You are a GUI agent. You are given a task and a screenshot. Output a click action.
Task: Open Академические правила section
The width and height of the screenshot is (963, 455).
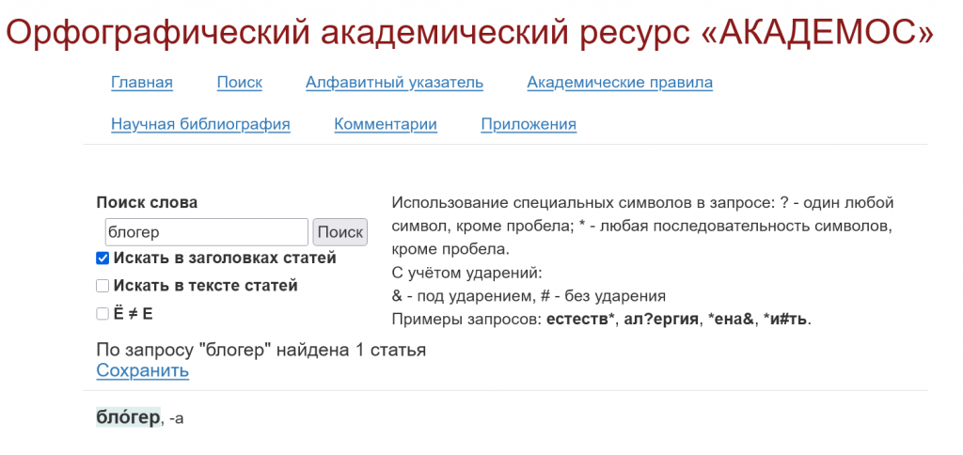coord(619,83)
